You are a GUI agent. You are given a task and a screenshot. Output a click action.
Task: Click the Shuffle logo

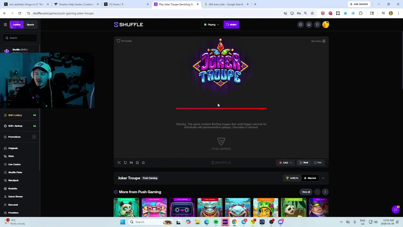(128, 25)
